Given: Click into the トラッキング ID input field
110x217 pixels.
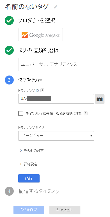Looking at the screenshot, I should pos(56,99).
